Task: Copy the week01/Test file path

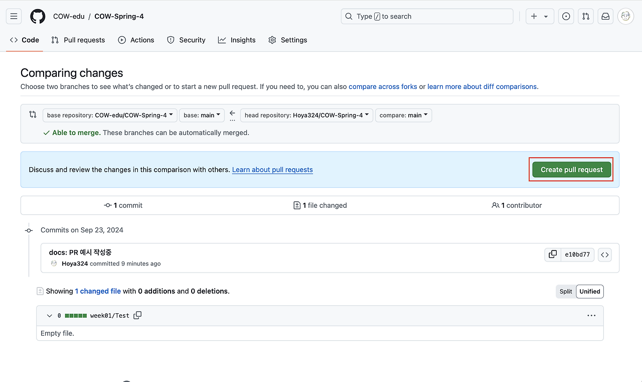Action: (x=137, y=315)
